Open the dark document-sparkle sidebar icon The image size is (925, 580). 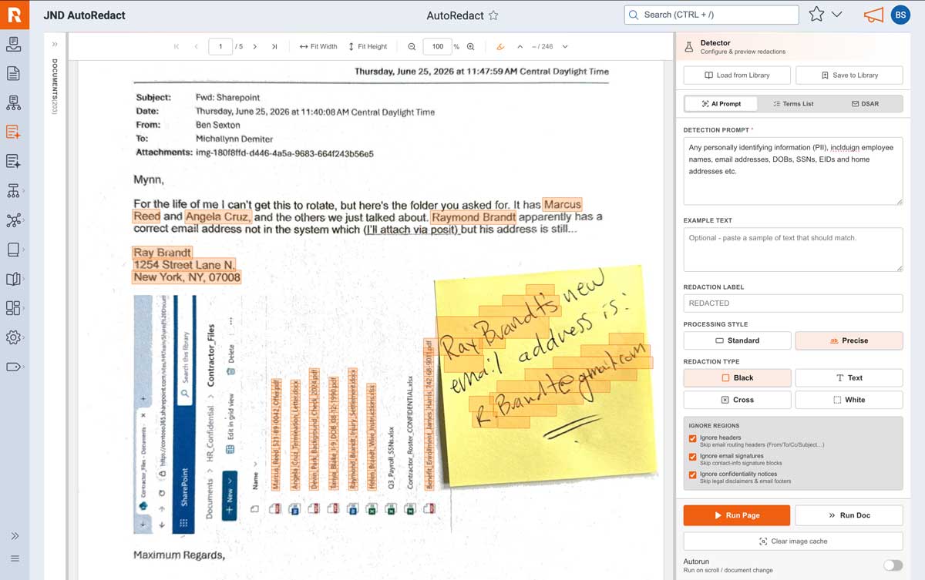point(13,161)
